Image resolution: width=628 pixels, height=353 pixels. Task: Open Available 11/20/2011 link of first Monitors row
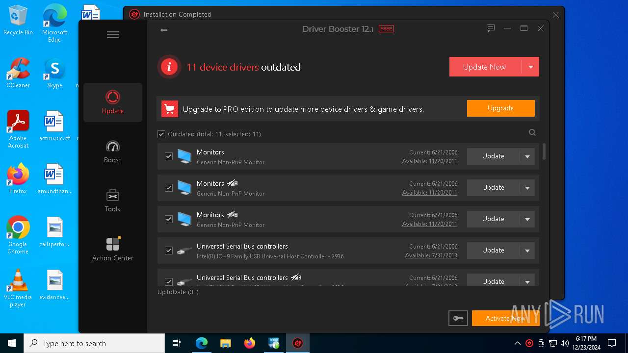point(430,161)
